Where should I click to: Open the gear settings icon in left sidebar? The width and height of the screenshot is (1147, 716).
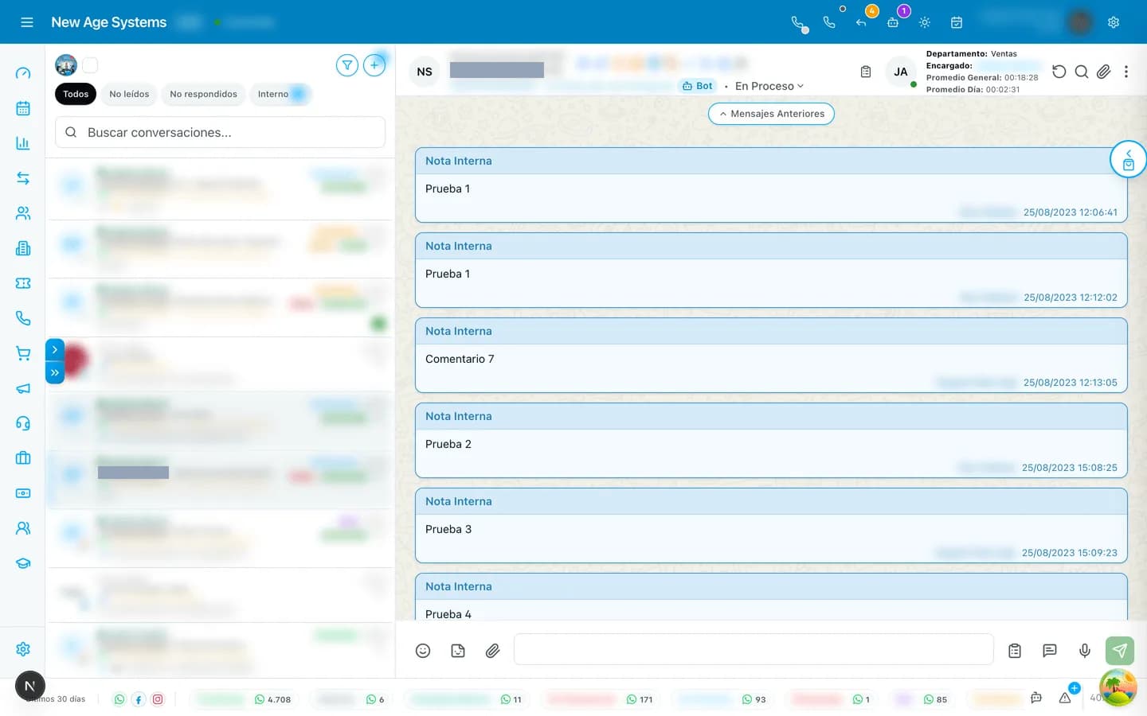pyautogui.click(x=23, y=649)
